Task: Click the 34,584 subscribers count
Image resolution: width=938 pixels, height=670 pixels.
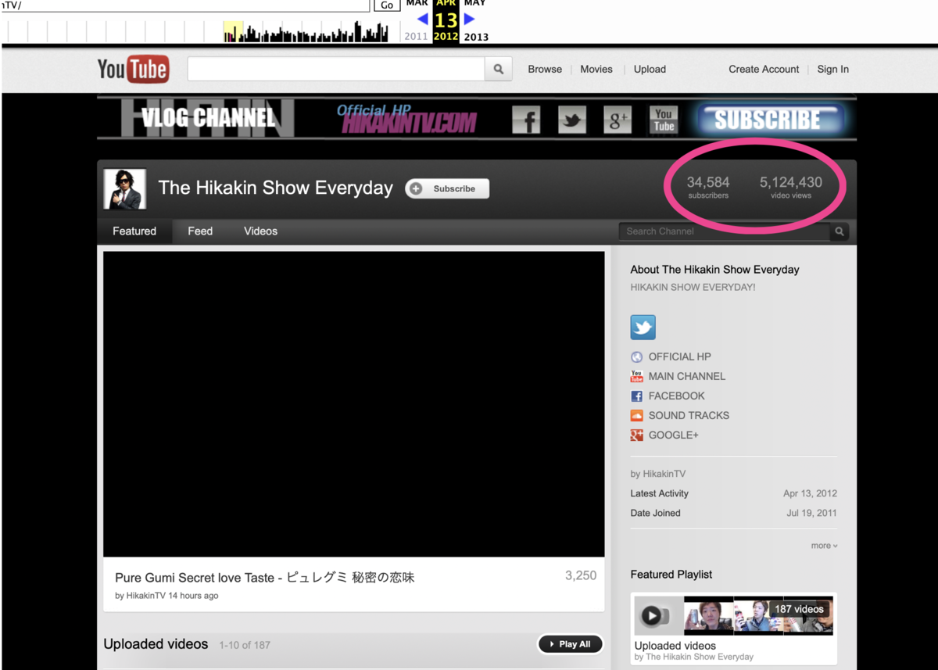Action: 708,186
